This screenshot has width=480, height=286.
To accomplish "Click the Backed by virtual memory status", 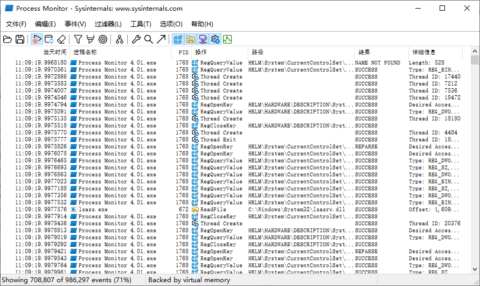I will pos(189,280).
